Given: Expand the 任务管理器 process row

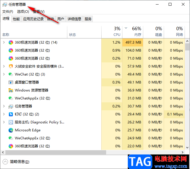Looking at the screenshot, I should pos(4,106).
